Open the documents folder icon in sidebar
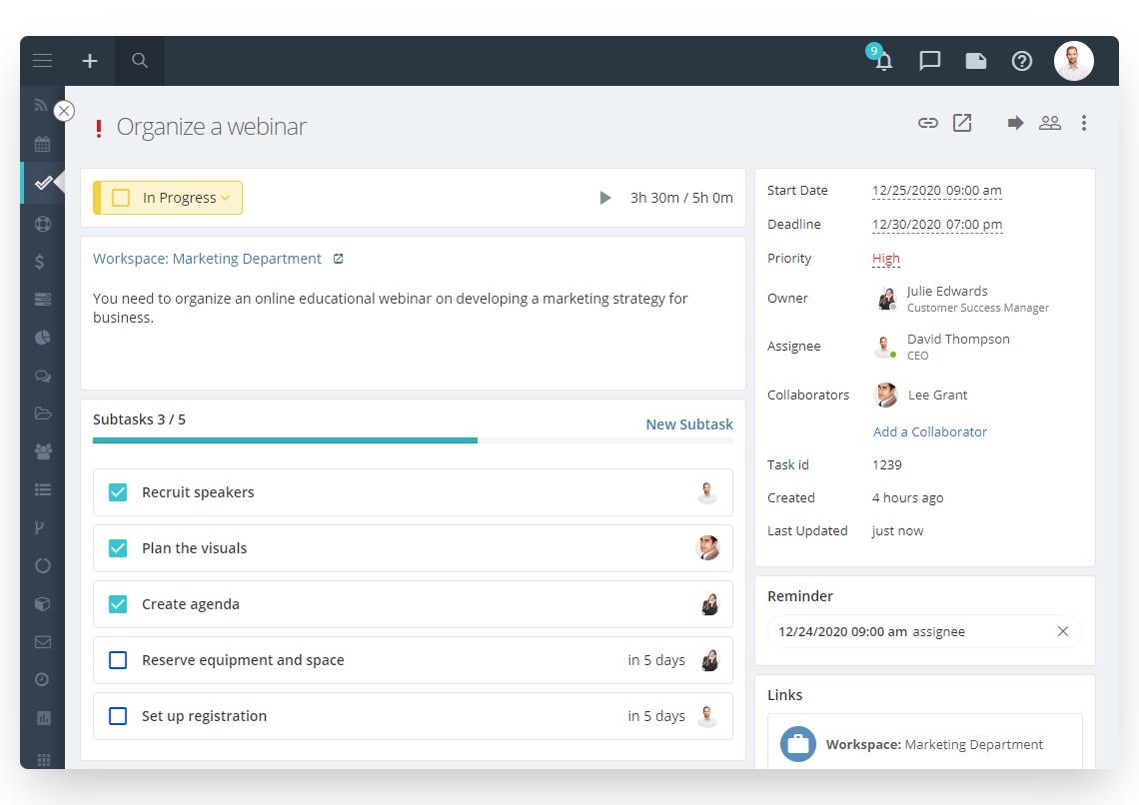The width and height of the screenshot is (1139, 805). pos(43,413)
